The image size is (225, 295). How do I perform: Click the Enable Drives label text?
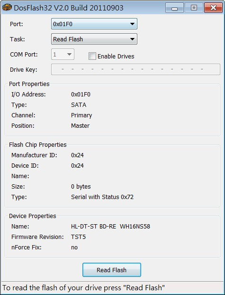[x=116, y=57]
